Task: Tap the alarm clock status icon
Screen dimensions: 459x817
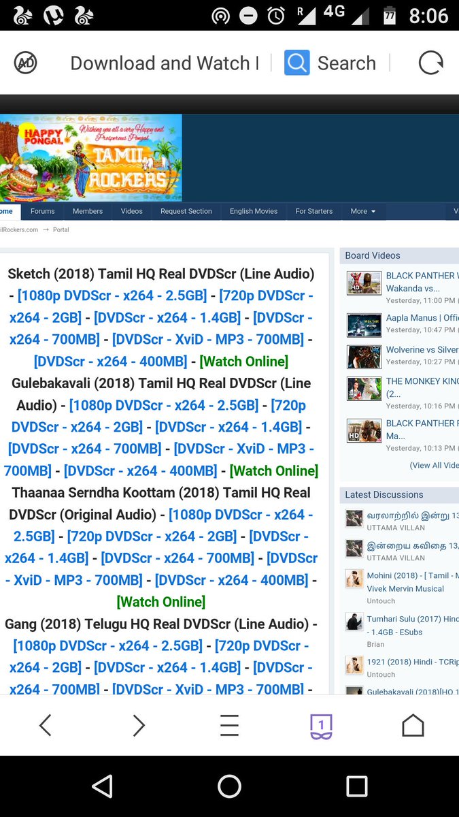Action: pos(276,15)
